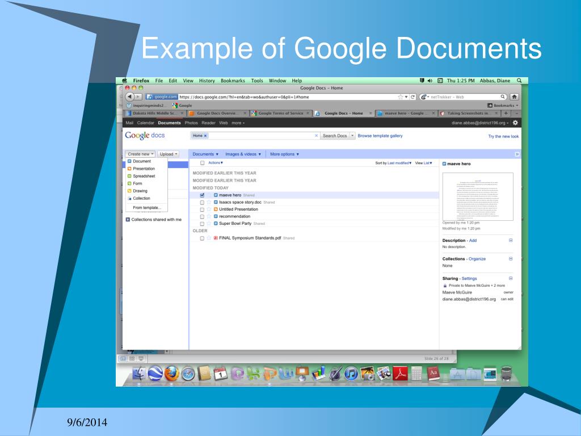581x436 pixels.
Task: Click maeve hero preview thumbnail
Action: pyautogui.click(x=478, y=196)
